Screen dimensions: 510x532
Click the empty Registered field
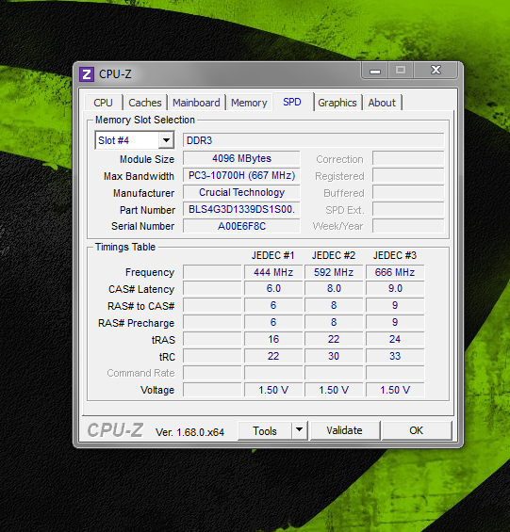tap(408, 175)
